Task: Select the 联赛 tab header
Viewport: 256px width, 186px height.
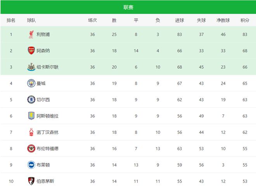Action: 128,7
